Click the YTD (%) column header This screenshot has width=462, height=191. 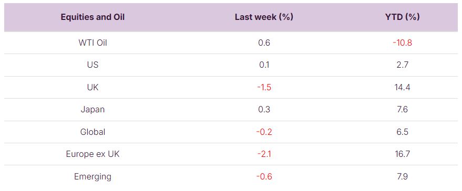(402, 17)
